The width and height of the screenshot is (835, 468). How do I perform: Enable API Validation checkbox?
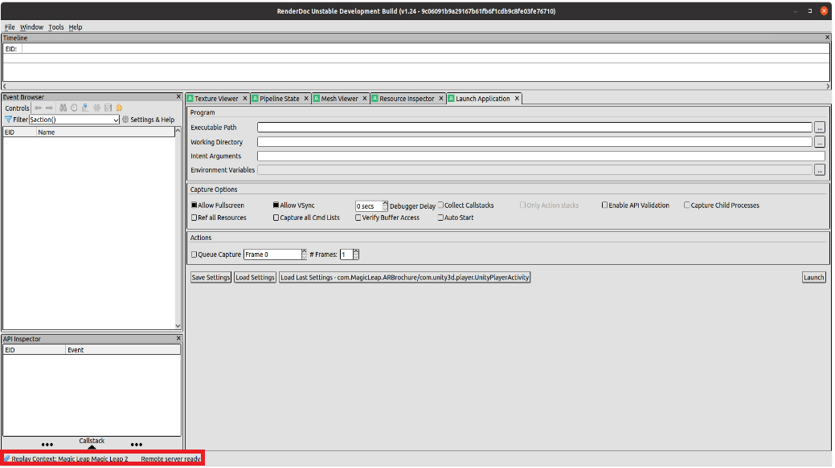click(604, 206)
